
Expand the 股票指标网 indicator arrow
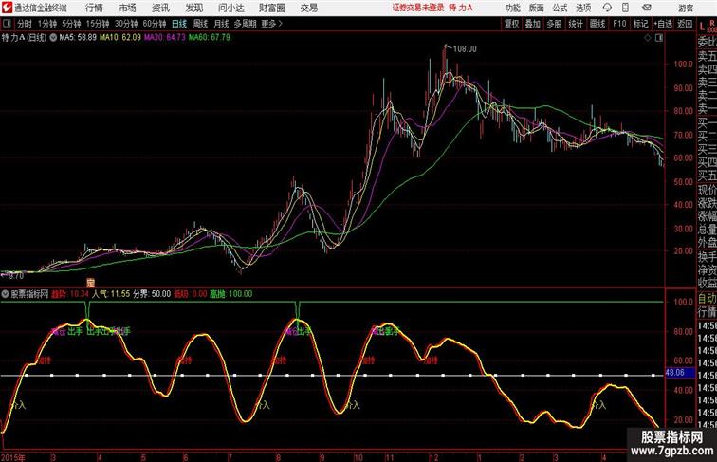click(x=5, y=294)
